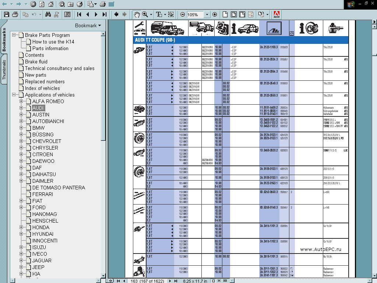
Task: Open the zoom level 105% dropdown
Action: [207, 14]
